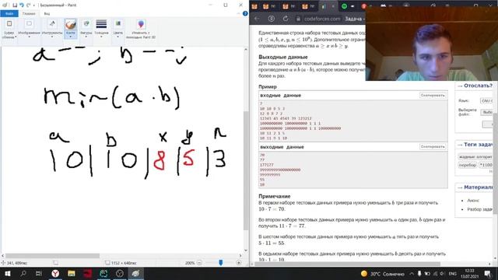This screenshot has width=498, height=280.
Task: Expand the Фигуры group dropdown arrow
Action: click(x=86, y=37)
